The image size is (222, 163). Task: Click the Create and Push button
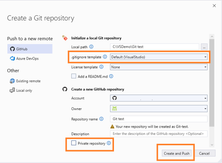(176, 153)
